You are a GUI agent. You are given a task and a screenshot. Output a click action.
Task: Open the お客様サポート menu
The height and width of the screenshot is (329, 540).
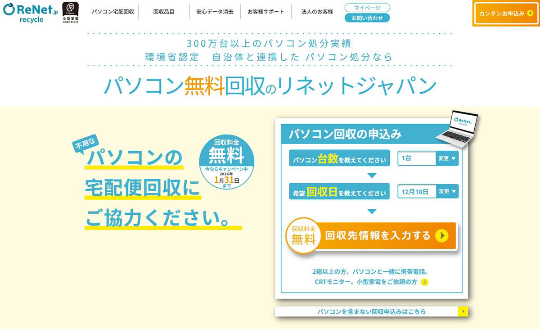[266, 12]
